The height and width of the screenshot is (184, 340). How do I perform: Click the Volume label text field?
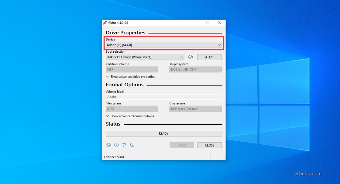(x=164, y=97)
